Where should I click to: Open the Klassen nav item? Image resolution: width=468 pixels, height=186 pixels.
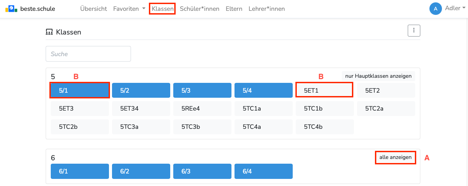(162, 9)
